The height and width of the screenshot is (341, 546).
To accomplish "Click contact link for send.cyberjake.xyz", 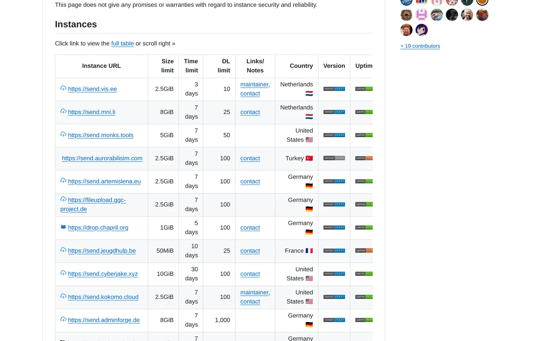I will (250, 274).
